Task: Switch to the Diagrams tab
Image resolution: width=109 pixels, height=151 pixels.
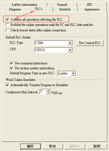Action: click(15, 9)
